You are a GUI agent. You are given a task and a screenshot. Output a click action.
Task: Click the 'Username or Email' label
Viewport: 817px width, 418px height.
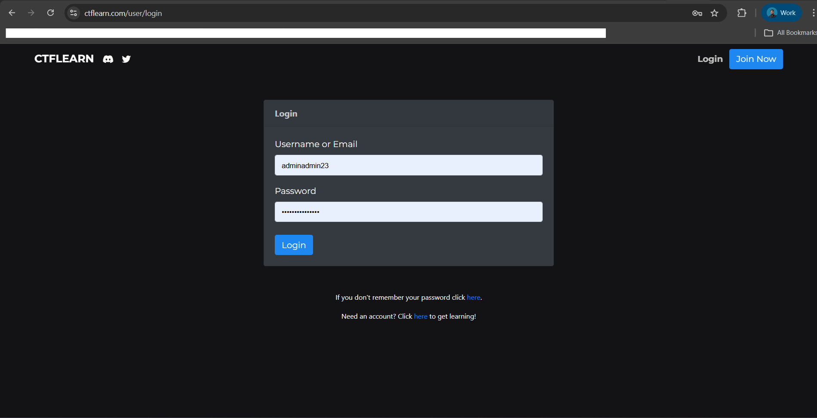point(316,144)
